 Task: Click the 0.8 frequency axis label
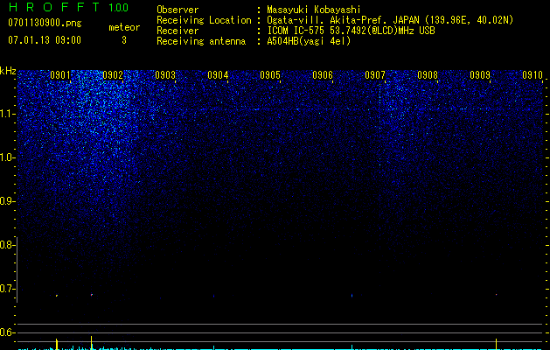[7, 245]
